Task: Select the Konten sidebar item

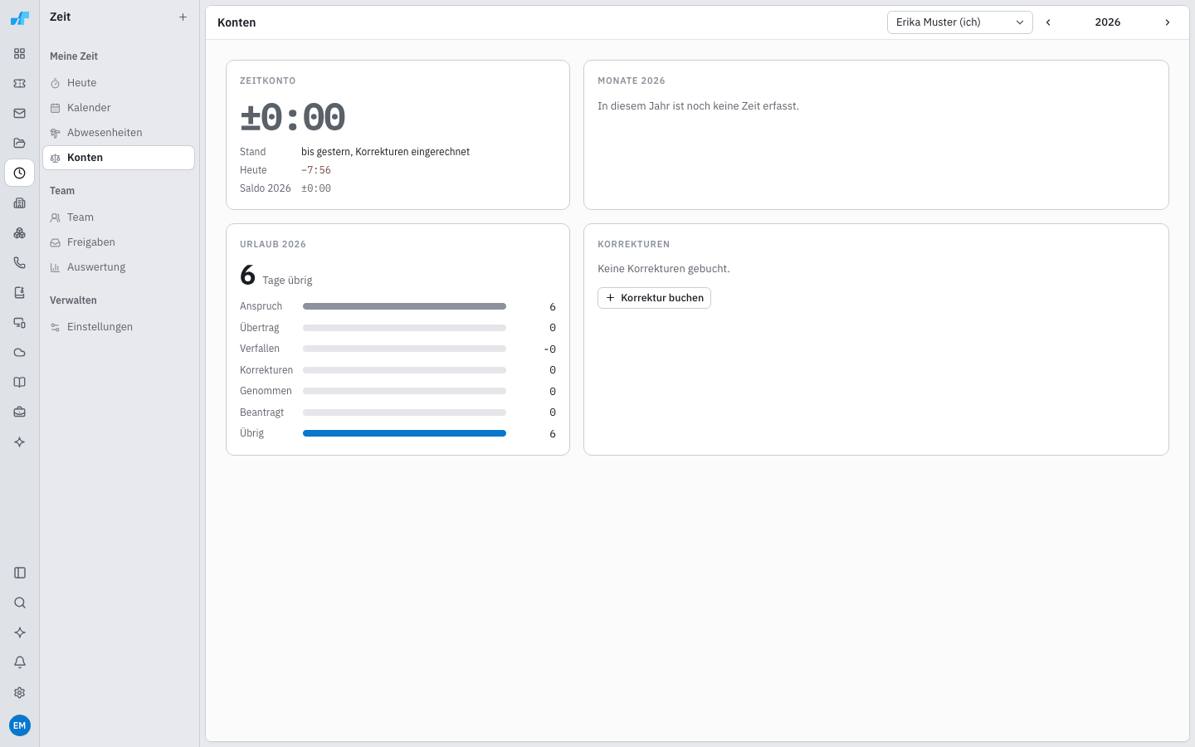Action: tap(119, 158)
